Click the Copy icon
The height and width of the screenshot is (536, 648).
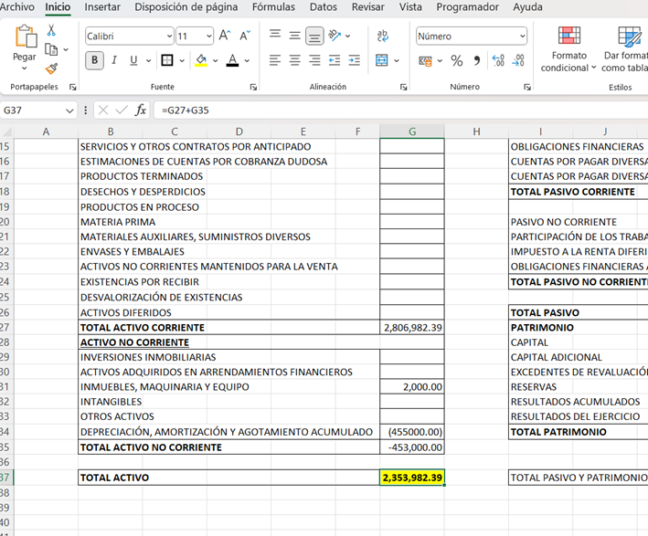click(51, 49)
